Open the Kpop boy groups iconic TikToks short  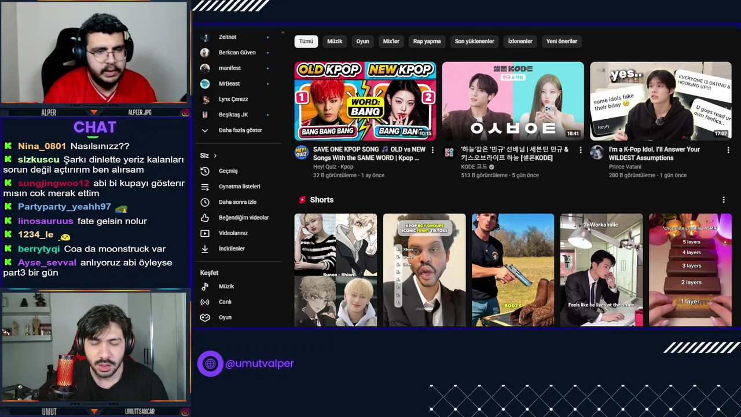pos(424,270)
